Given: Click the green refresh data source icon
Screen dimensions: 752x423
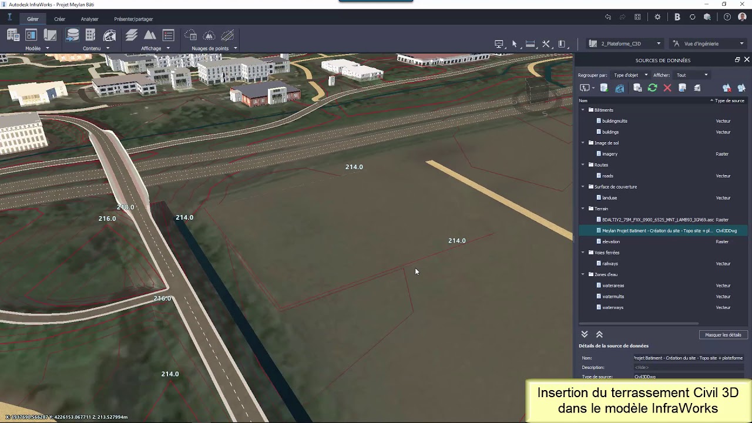Looking at the screenshot, I should click(x=652, y=88).
